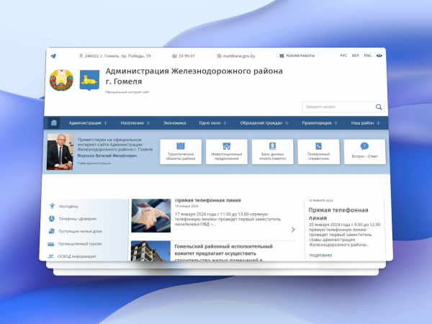432x324 pixels.
Task: Expand plus next to Одно окно
Action: pyautogui.click(x=225, y=123)
